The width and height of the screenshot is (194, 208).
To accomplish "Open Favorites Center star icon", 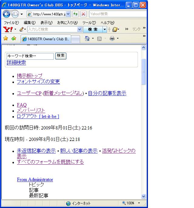I will tap(5, 39).
